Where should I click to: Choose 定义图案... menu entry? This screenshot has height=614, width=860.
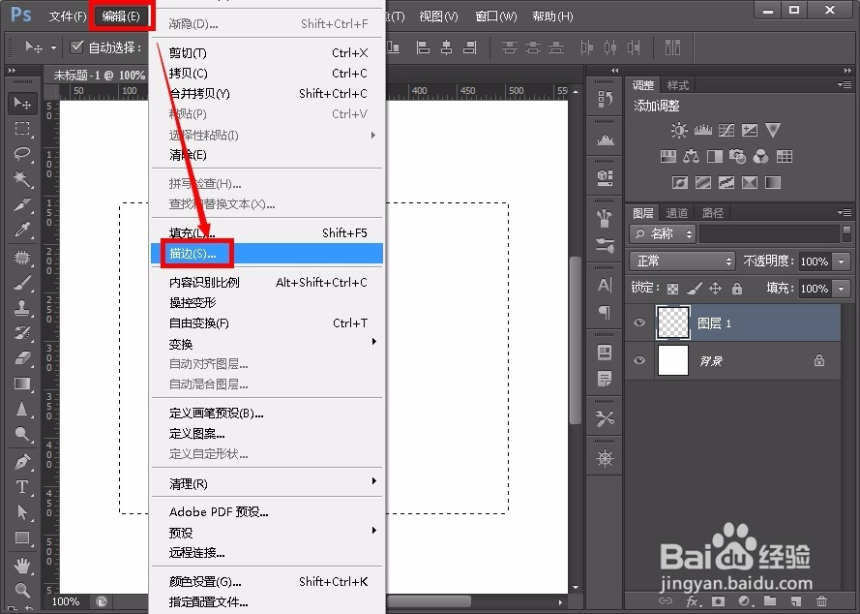[267, 434]
